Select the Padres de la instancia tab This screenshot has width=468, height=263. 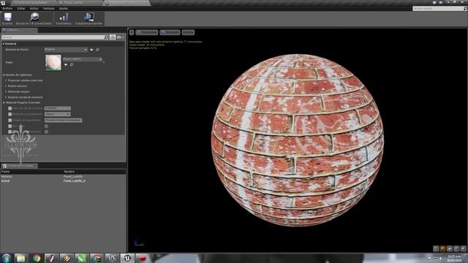(19, 166)
